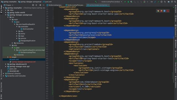Click spring-datajpa-postgresql breadcrumb in navigation bar

click(30, 2)
